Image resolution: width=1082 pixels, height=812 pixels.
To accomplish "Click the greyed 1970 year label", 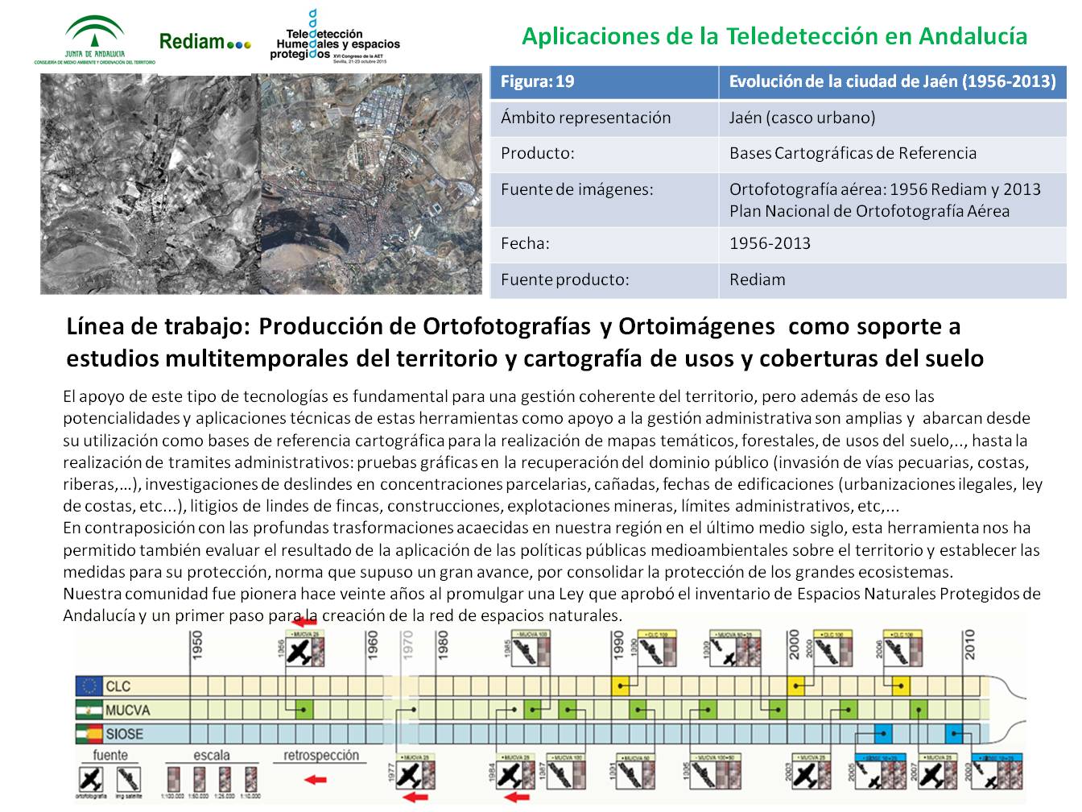I will coord(408,644).
